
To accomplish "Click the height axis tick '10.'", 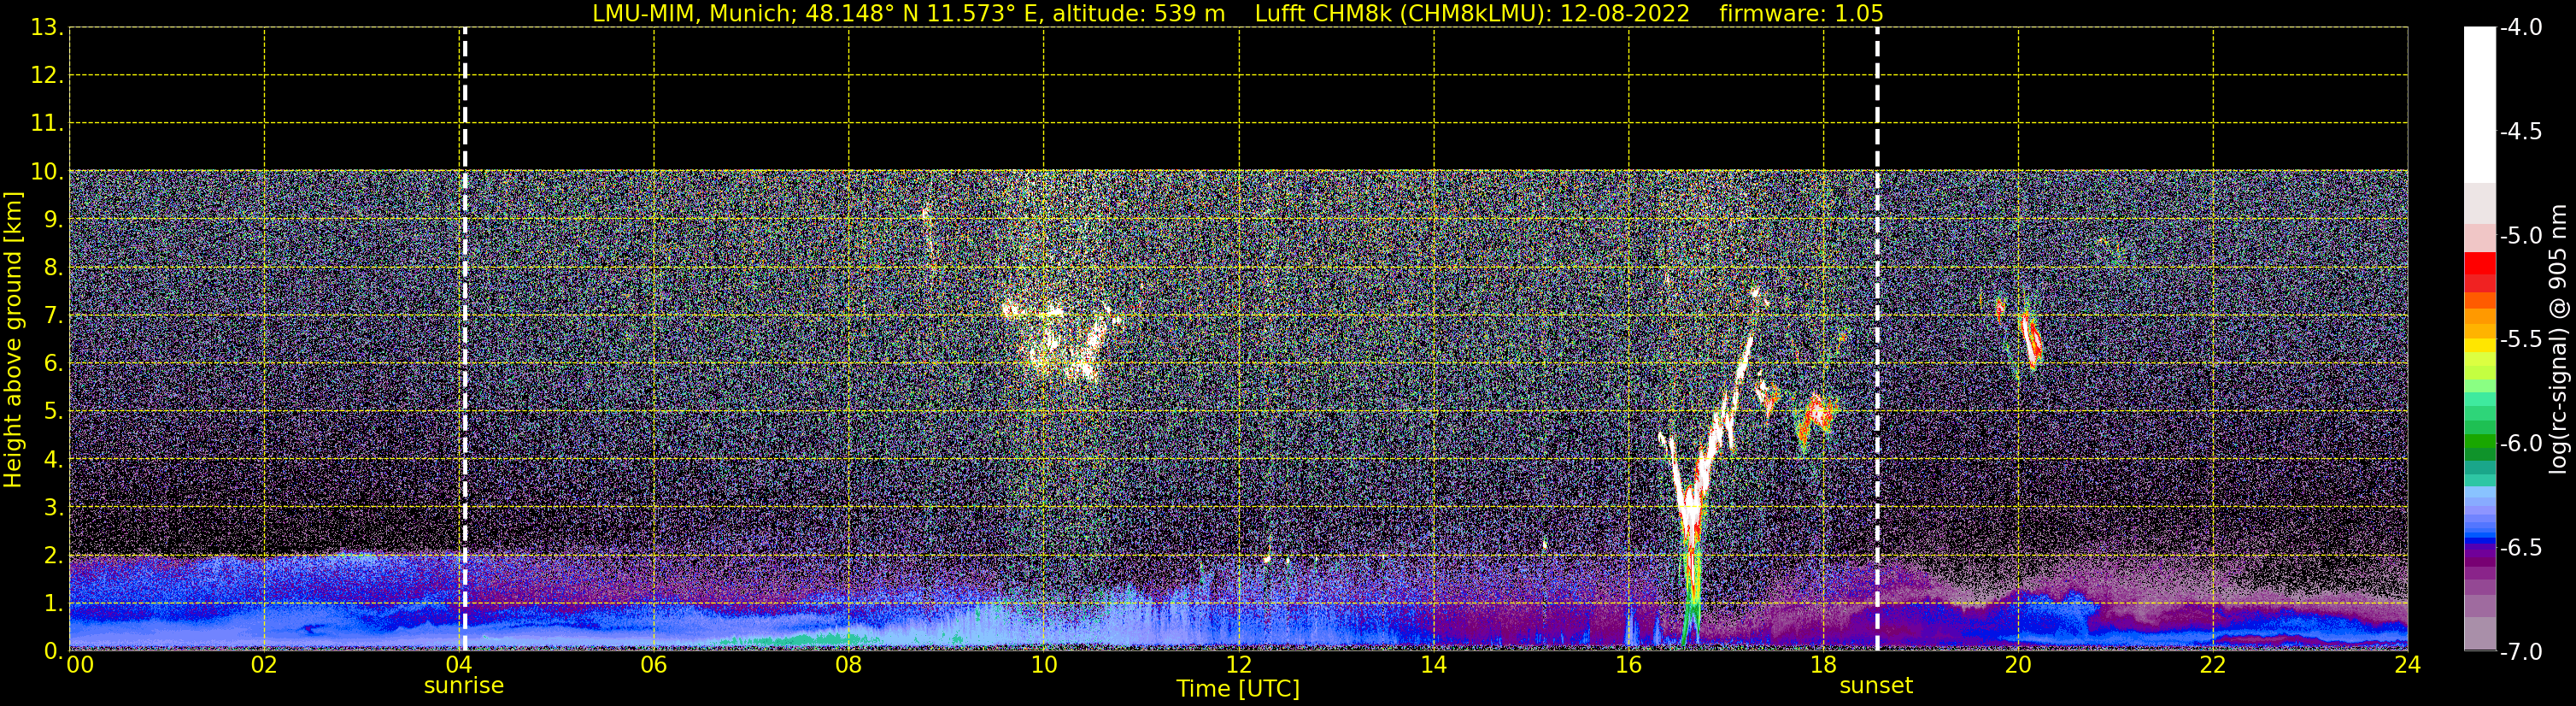I will (47, 172).
